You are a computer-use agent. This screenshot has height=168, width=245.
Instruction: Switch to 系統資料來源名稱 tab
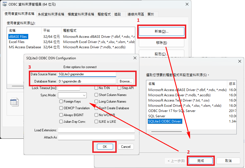coord(51,14)
